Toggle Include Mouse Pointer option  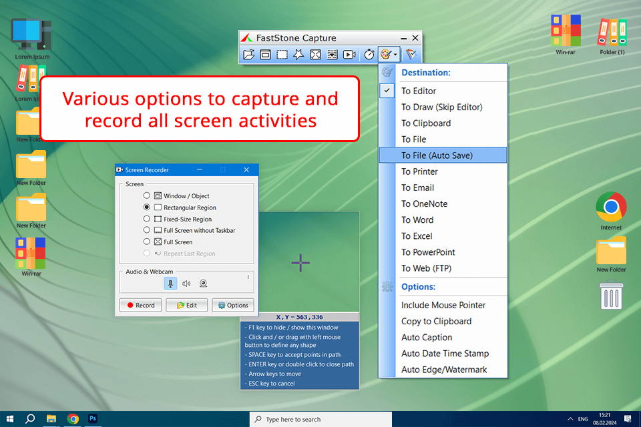443,305
